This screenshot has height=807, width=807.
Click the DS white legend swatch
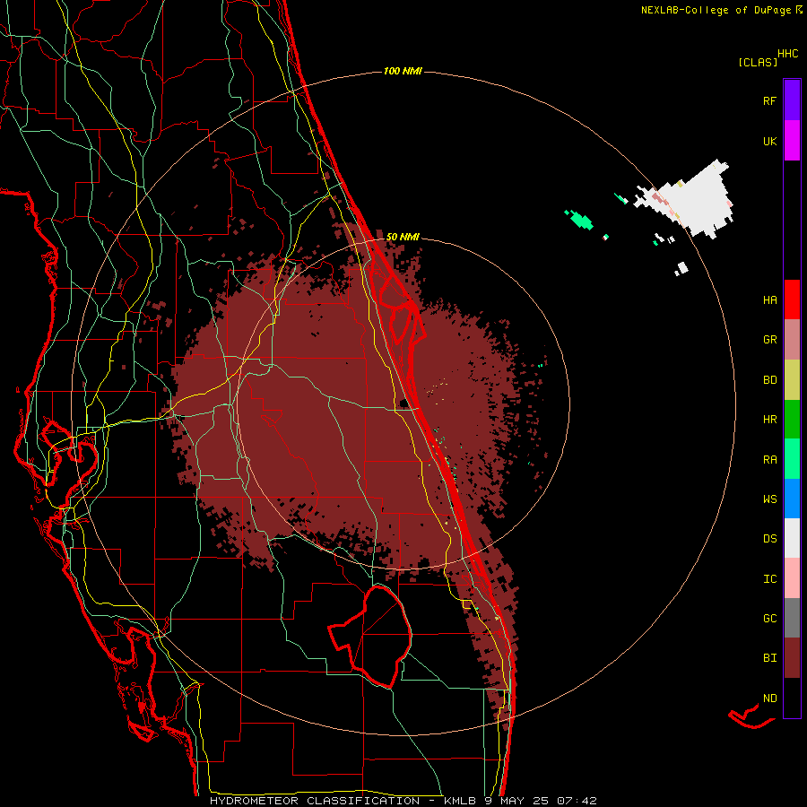(x=792, y=538)
